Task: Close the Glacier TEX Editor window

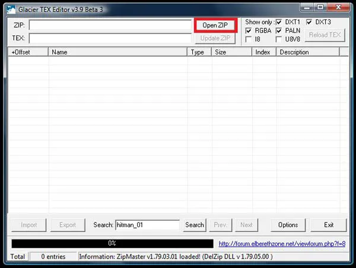Action: point(339,8)
